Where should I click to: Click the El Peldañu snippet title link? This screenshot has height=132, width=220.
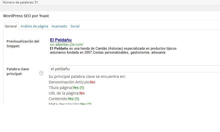[x=61, y=40]
